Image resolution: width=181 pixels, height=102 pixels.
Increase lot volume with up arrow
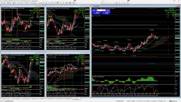click(105, 10)
